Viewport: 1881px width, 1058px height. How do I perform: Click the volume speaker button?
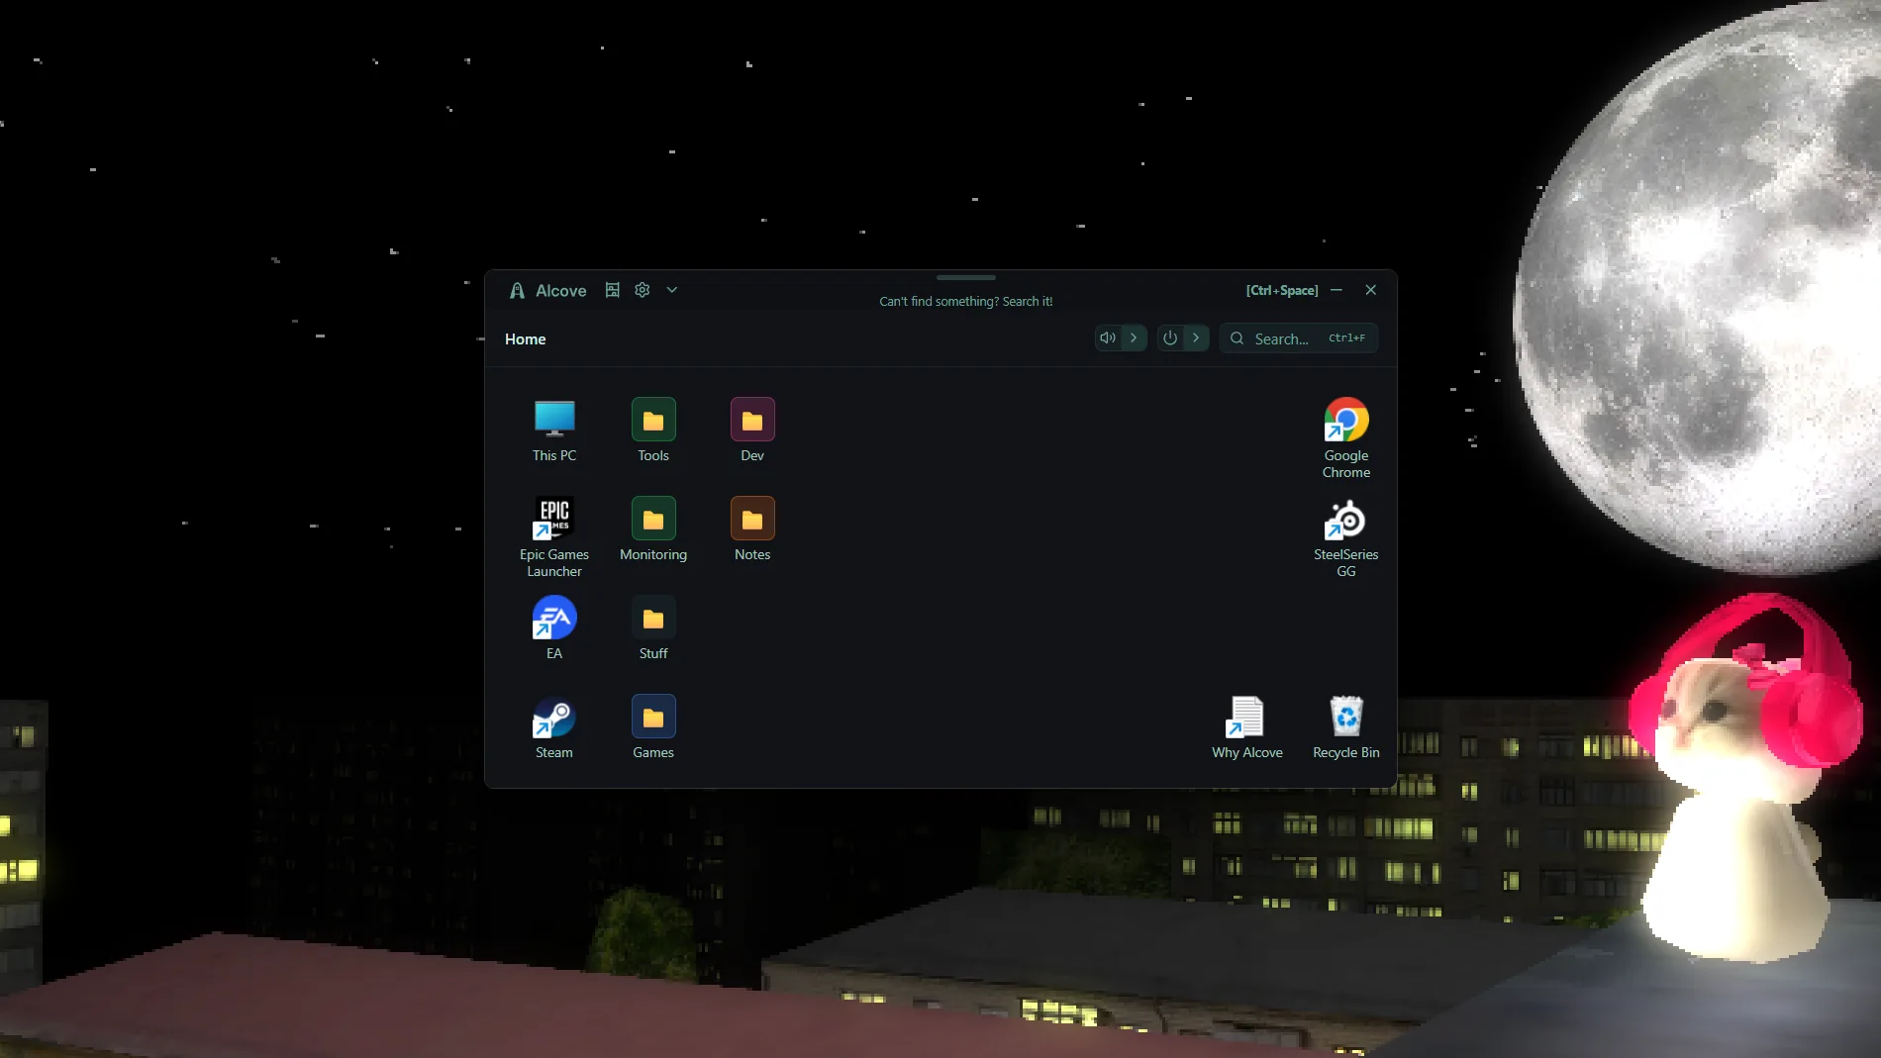pyautogui.click(x=1108, y=337)
